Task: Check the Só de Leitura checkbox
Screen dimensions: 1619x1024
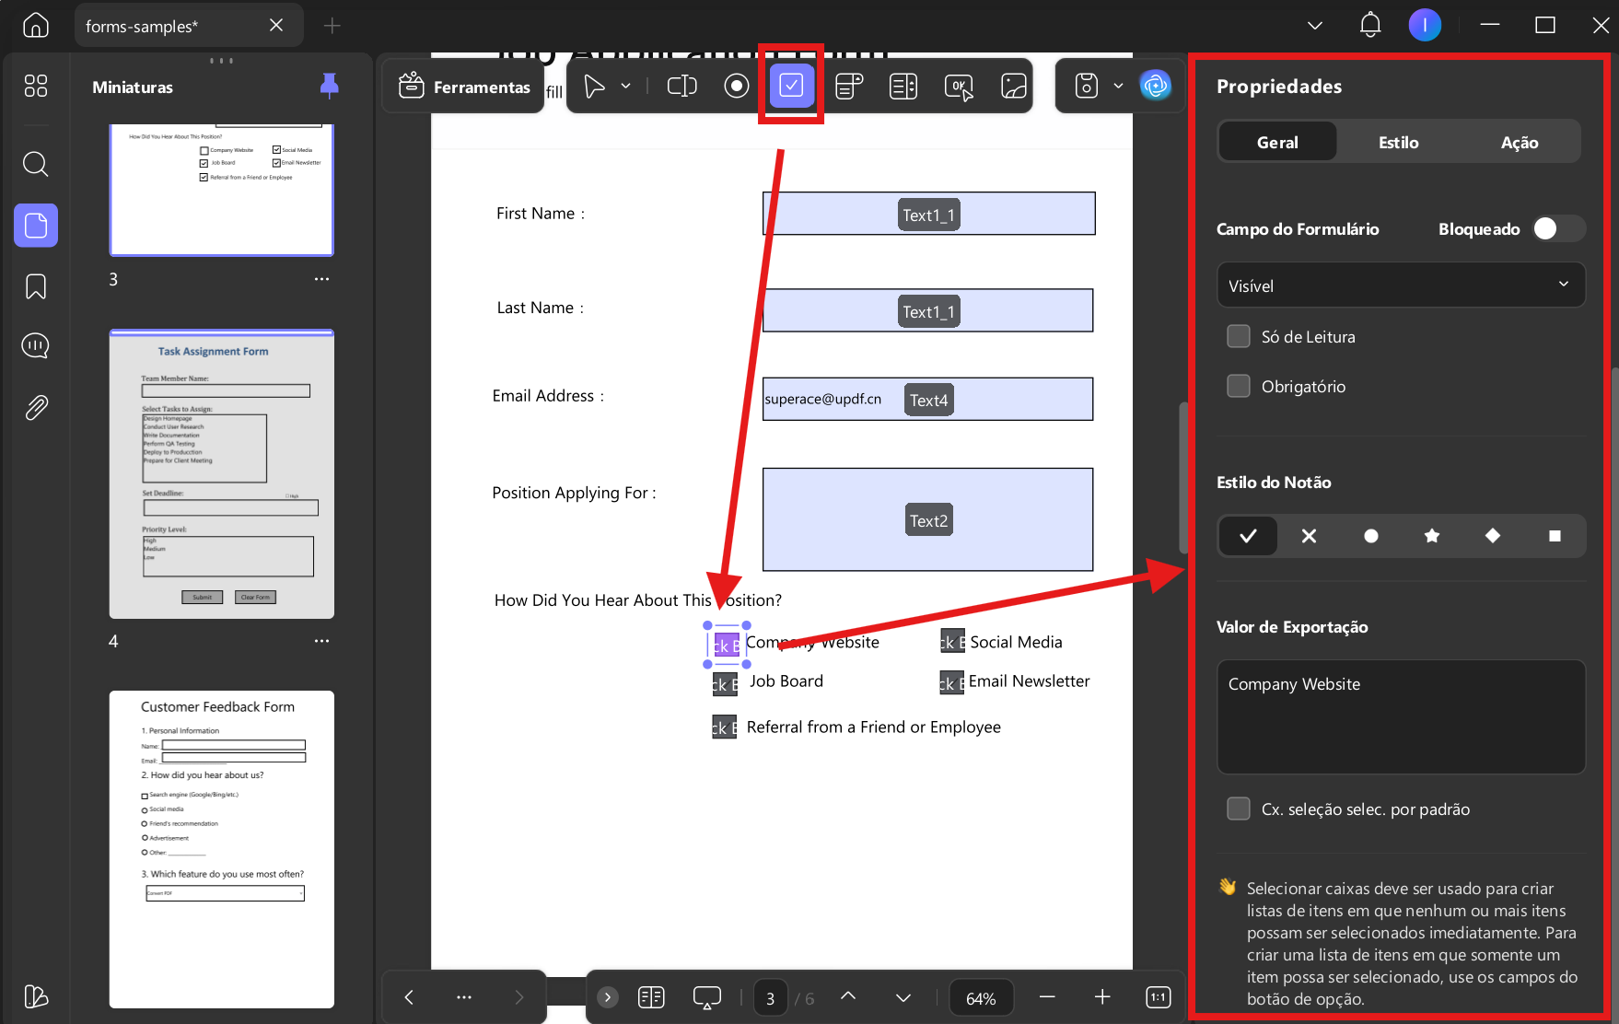Action: (1239, 336)
